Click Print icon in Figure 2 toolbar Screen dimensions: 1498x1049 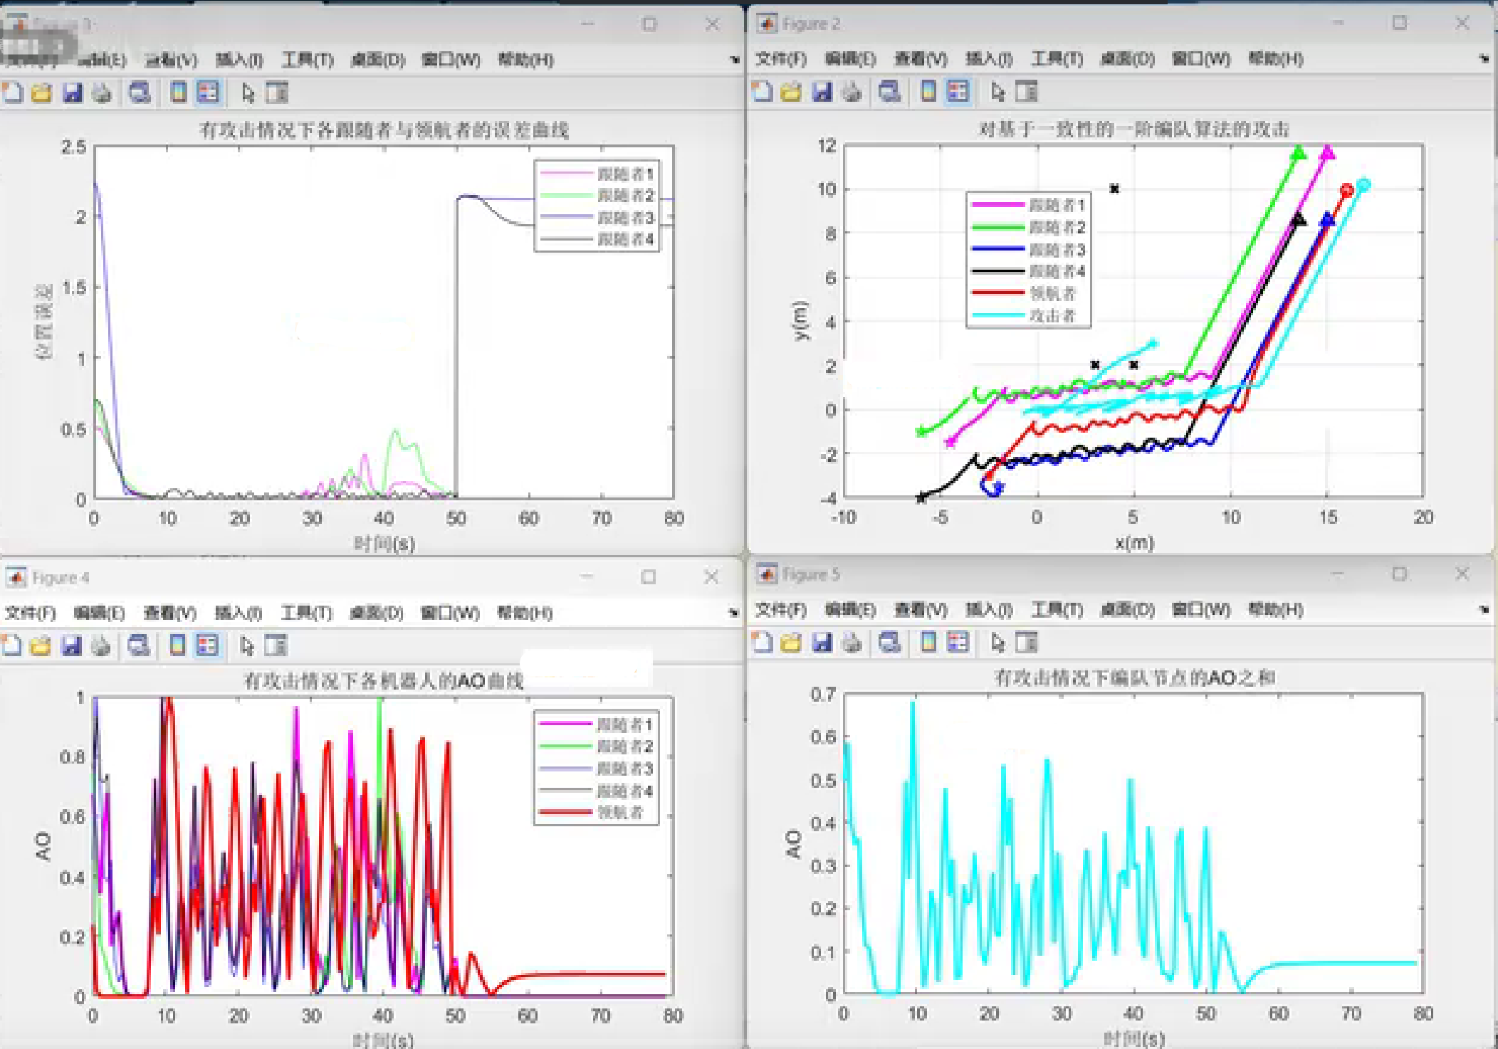point(852,92)
